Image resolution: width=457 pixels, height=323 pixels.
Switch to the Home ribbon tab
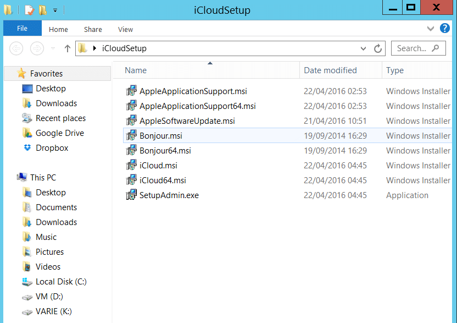point(58,30)
